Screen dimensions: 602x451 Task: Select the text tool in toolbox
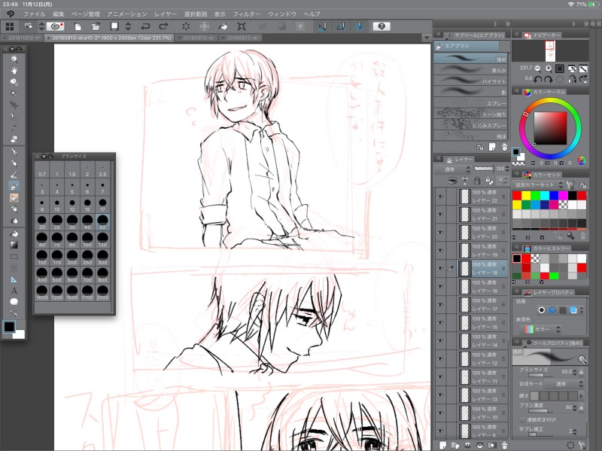tap(14, 291)
